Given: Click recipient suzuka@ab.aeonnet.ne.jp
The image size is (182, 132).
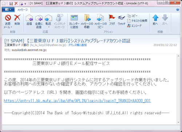Looking at the screenshot, I should point(29,50).
